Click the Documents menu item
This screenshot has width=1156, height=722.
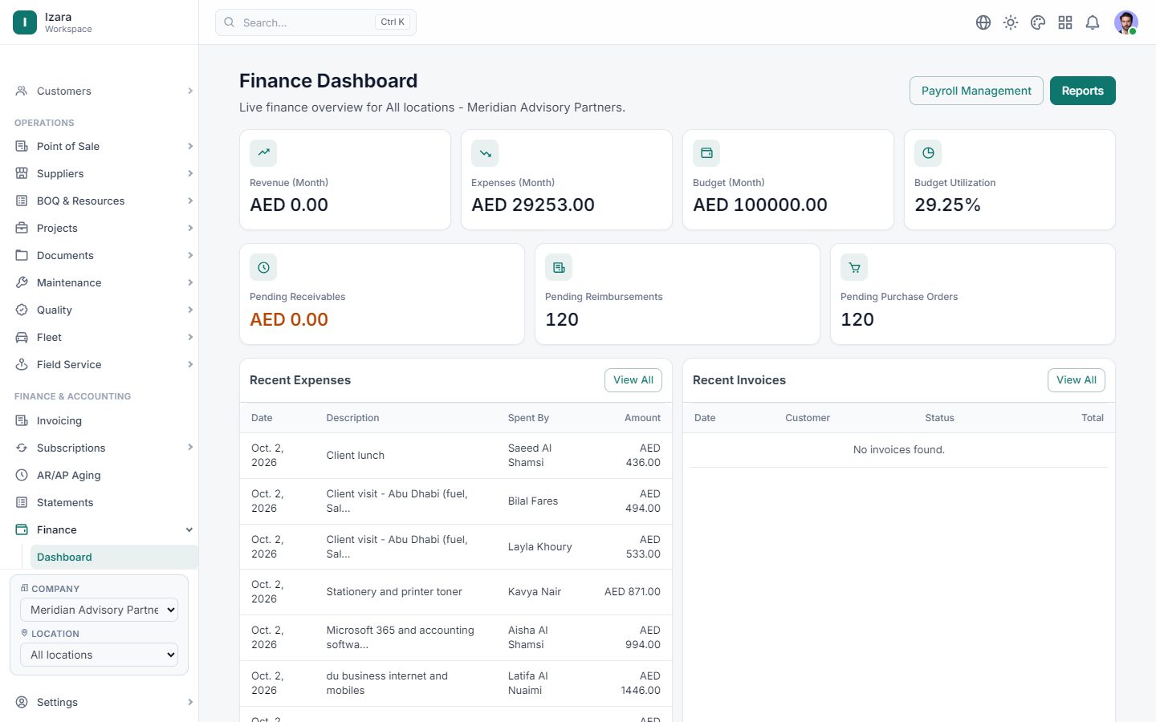(100, 255)
